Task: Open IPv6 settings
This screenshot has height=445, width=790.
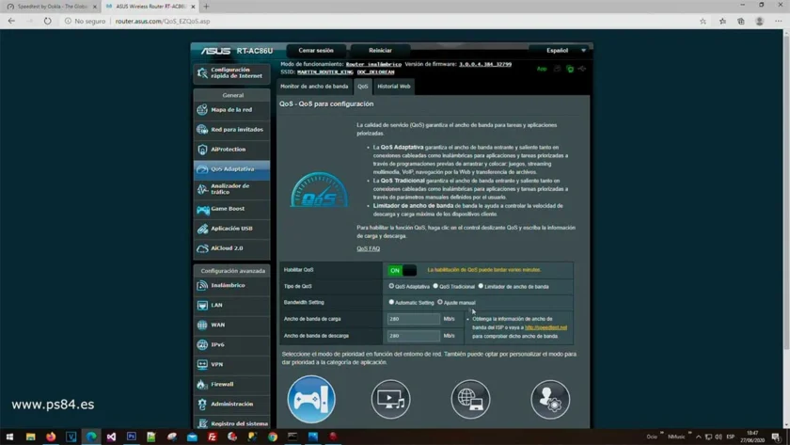Action: click(231, 344)
